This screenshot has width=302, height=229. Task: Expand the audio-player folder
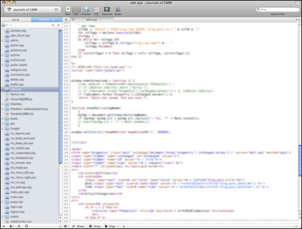2,65
